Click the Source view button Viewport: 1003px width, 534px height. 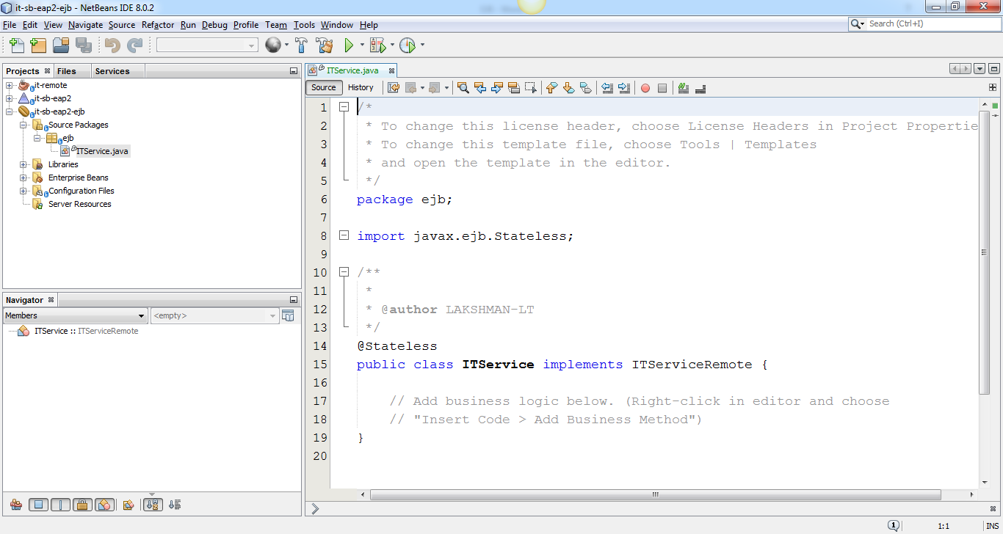click(x=324, y=87)
